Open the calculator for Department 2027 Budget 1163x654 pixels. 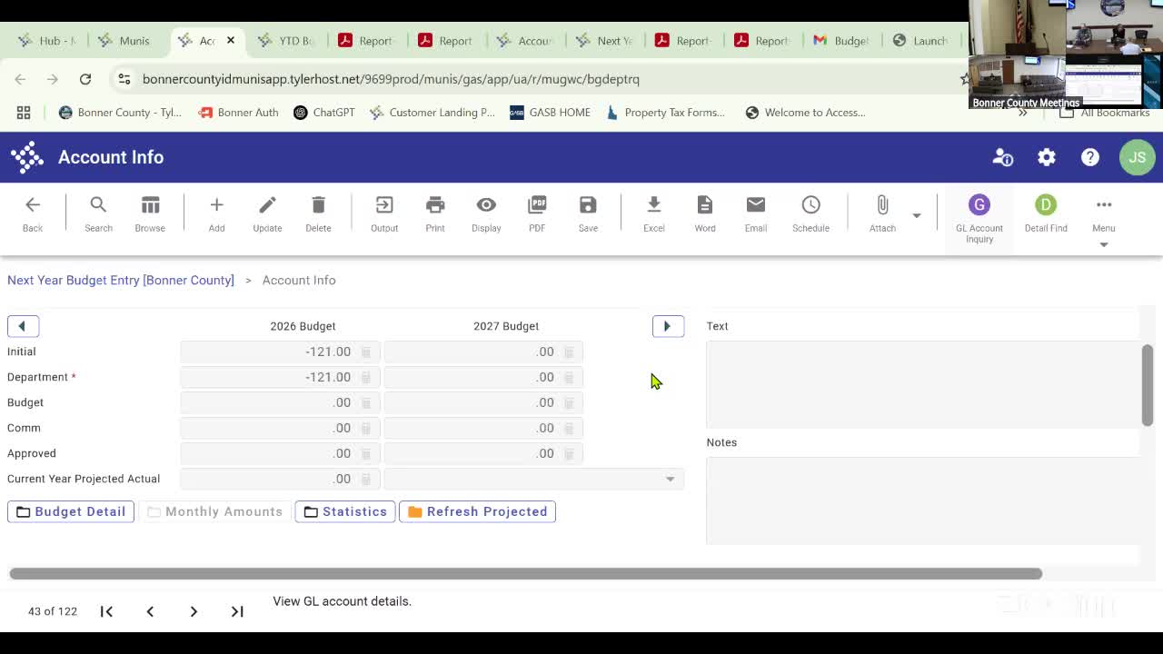570,377
